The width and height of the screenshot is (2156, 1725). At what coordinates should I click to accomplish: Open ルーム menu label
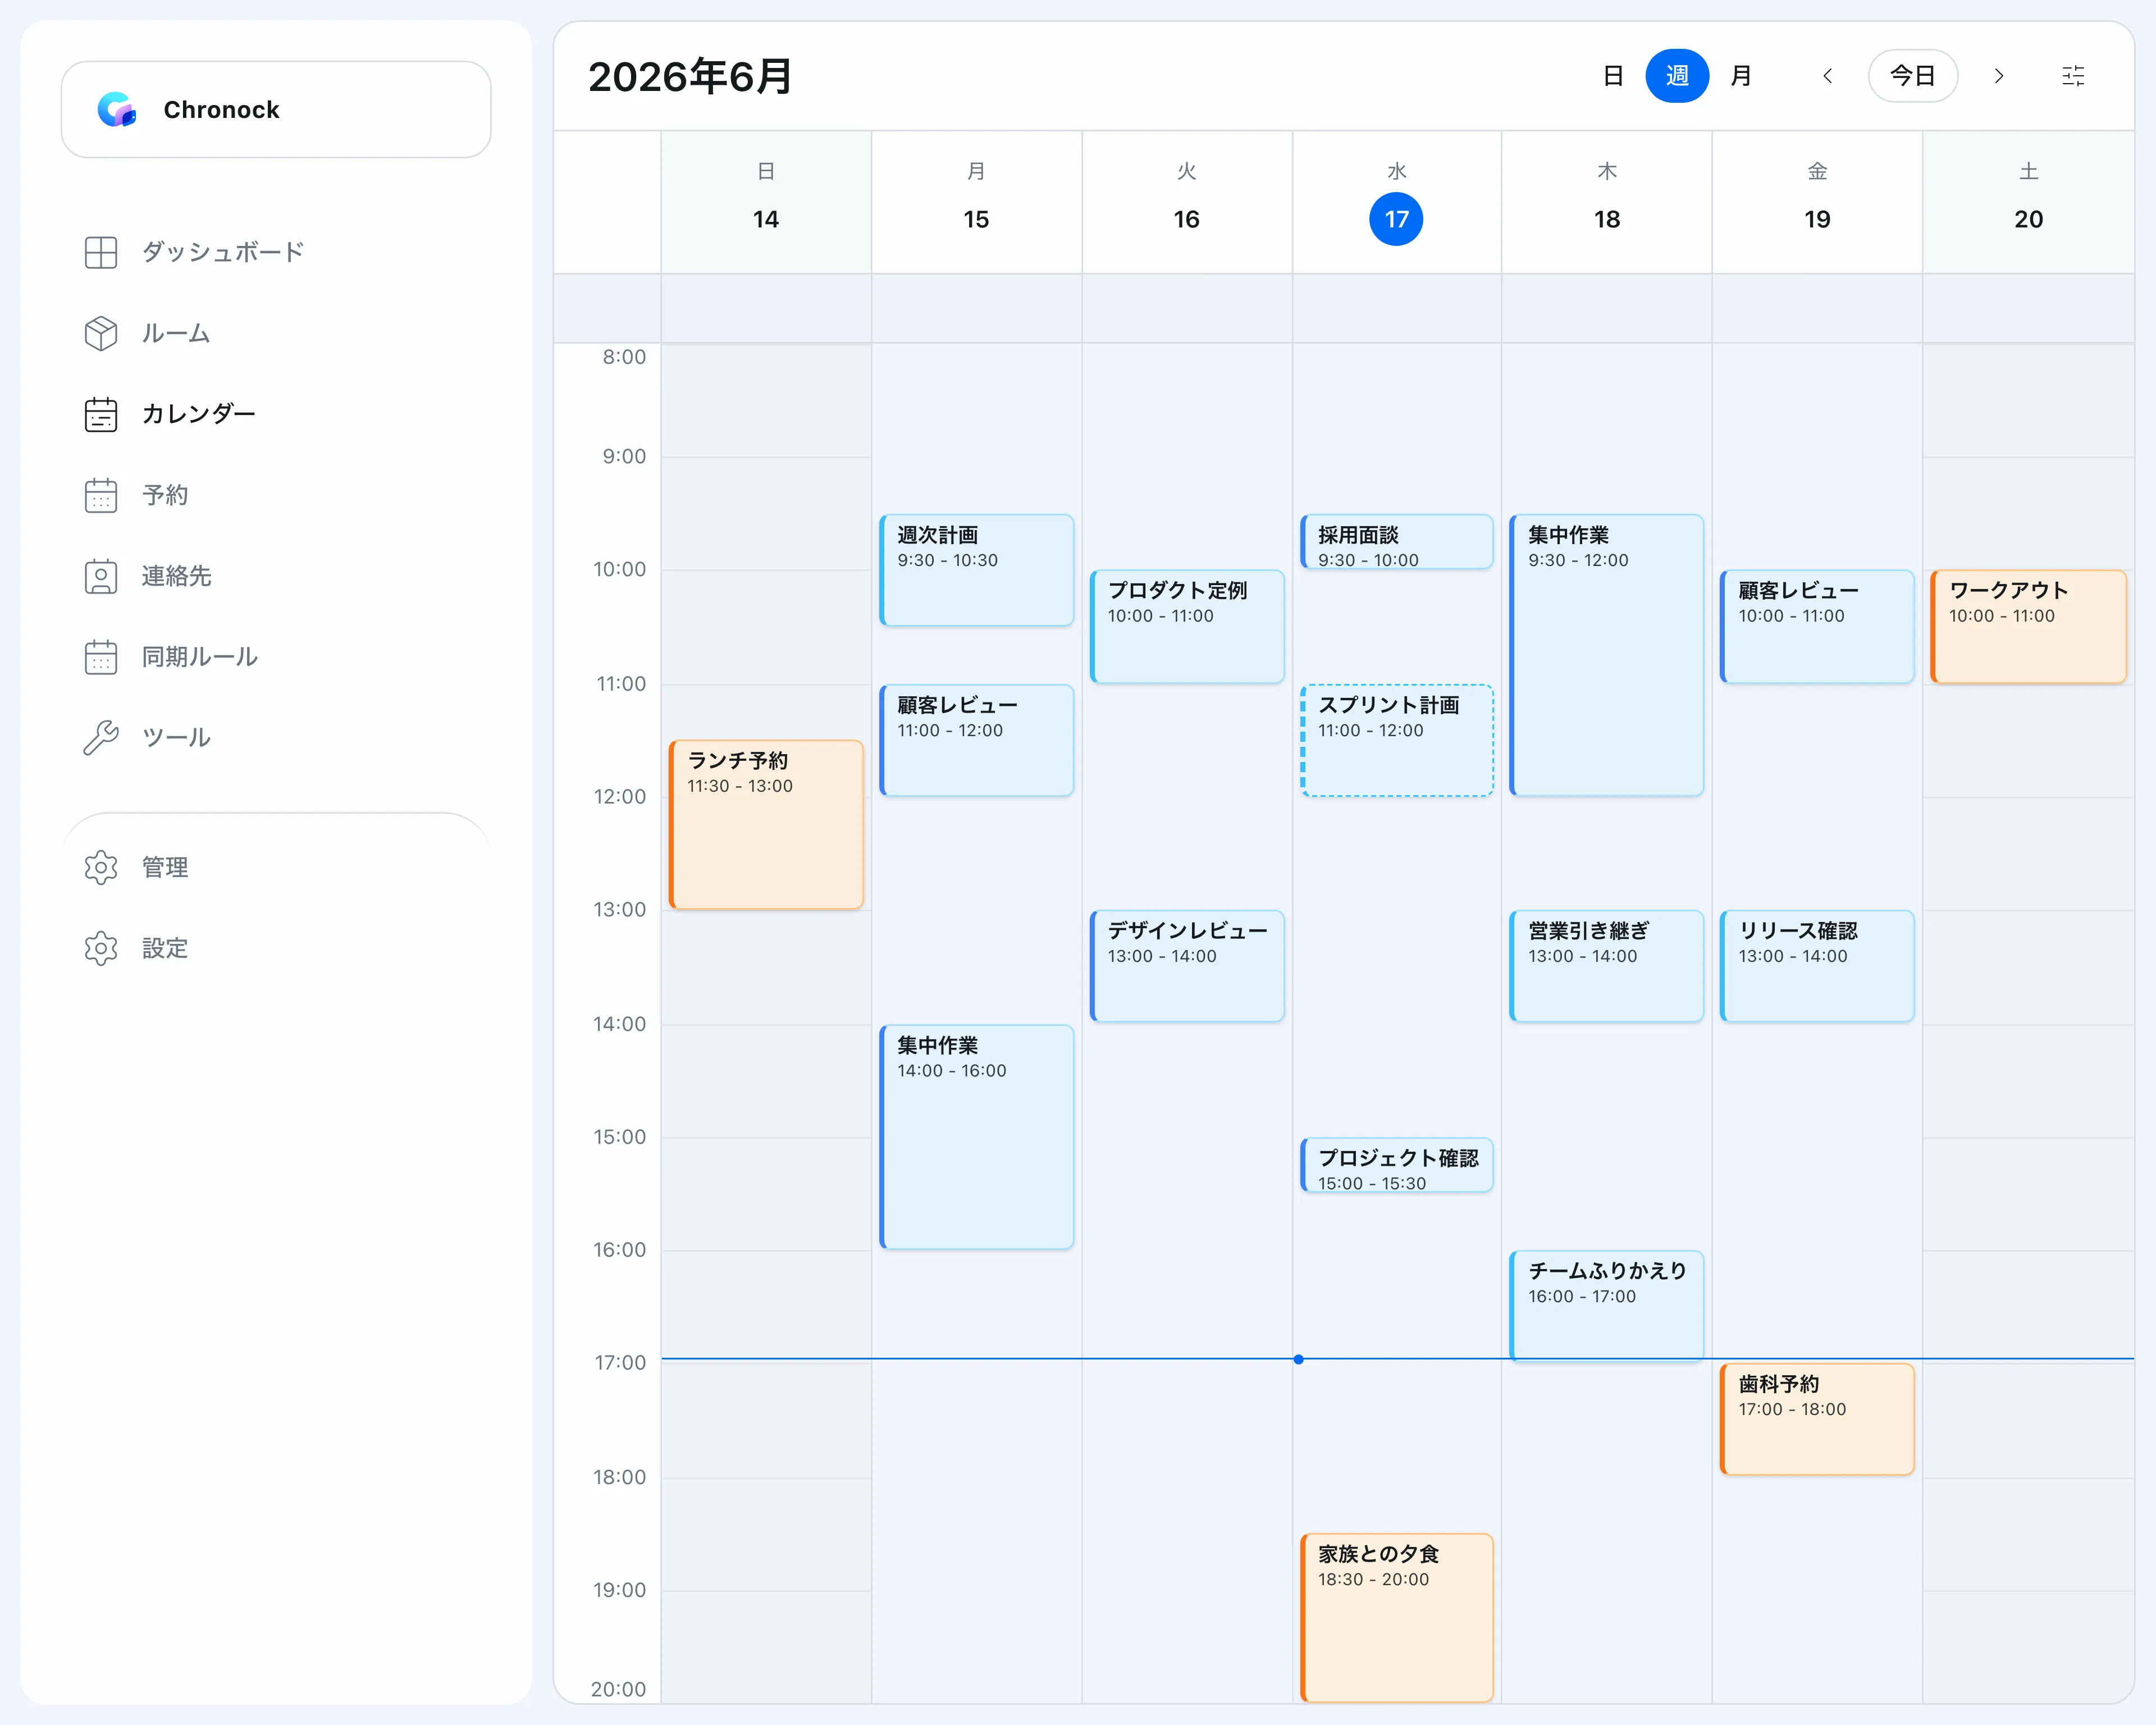point(176,333)
